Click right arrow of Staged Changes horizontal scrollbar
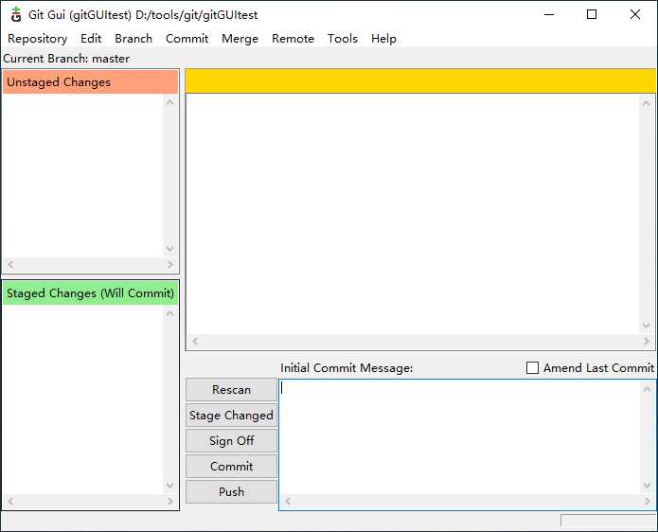The height and width of the screenshot is (532, 658). (x=170, y=501)
